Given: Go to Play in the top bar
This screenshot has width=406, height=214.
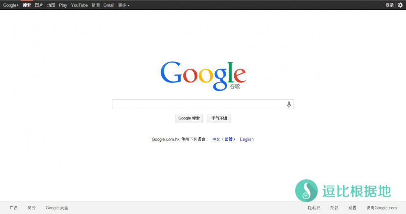Looking at the screenshot, I should 63,5.
